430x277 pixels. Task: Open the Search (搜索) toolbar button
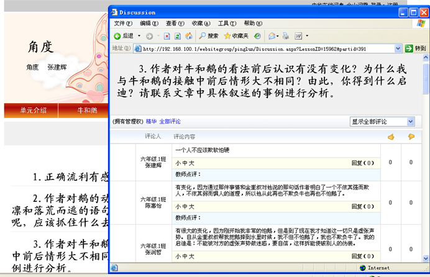[x=209, y=36]
